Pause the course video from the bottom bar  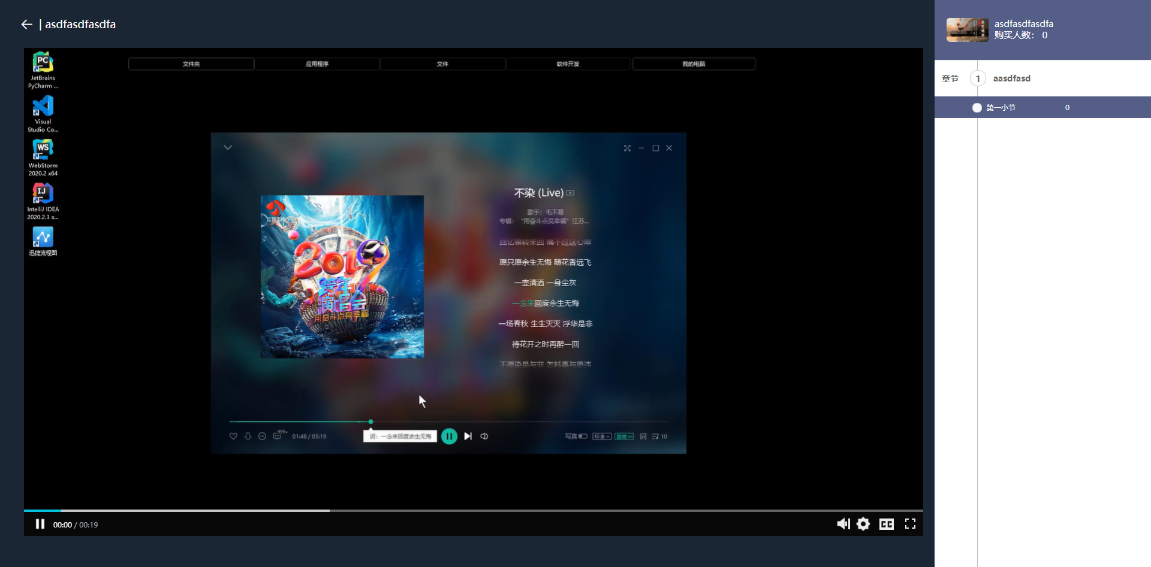tap(40, 524)
